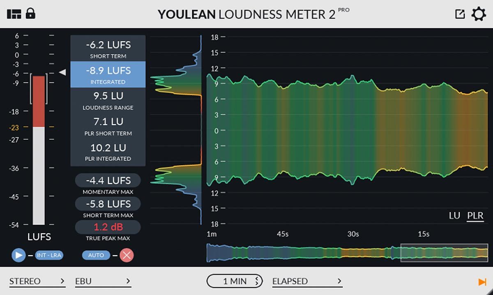Toggle the AUTO reset pill
493x295 pixels.
click(96, 255)
